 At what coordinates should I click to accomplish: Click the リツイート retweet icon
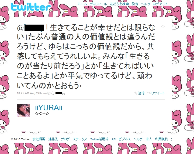pos(149,93)
